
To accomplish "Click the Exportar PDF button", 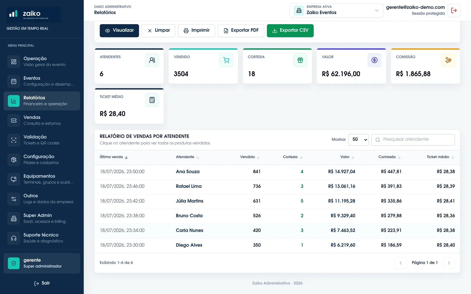I will pos(241,31).
